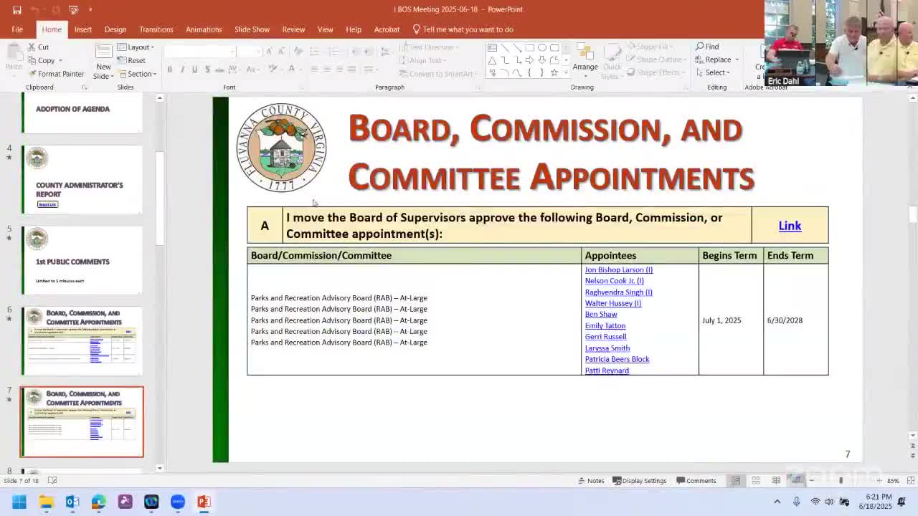This screenshot has height=516, width=918.
Task: Open the Jon Bishop Larson appointee link
Action: 618,270
